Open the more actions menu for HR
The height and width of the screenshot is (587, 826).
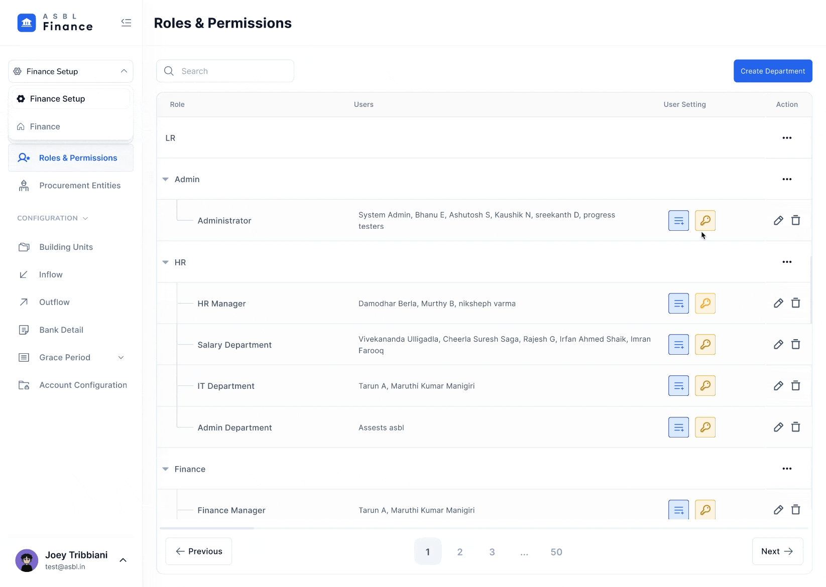pos(787,262)
